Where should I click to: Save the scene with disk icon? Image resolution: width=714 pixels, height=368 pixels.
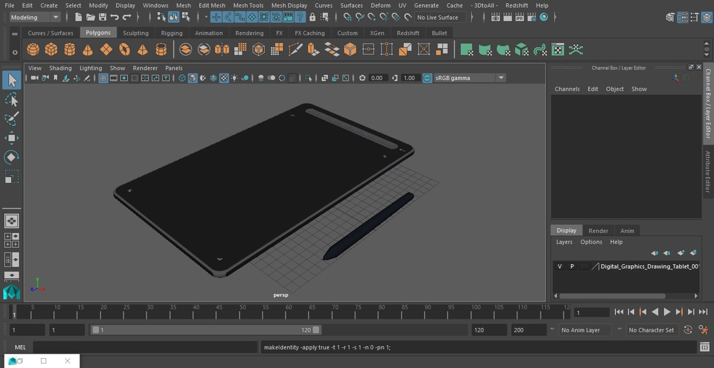(102, 17)
